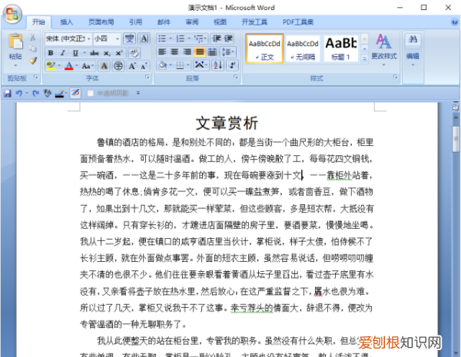Open the font size dropdown 小四
This screenshot has width=461, height=357.
(x=117, y=39)
